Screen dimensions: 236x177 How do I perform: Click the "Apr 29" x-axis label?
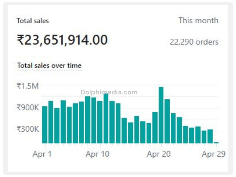click(x=214, y=154)
